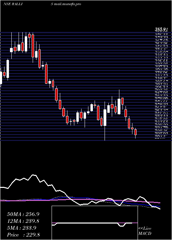The height and width of the screenshot is (240, 172).
Task: Click the 5MA : 233.9 value
Action: (x=21, y=228)
